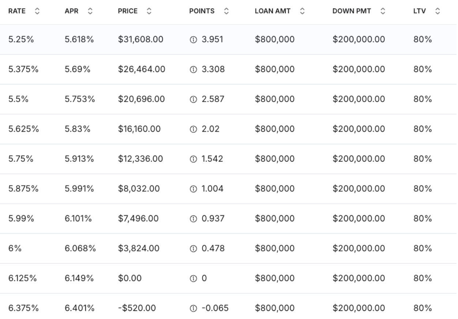458x319 pixels.
Task: Select the 5.99% rate row
Action: [x=228, y=219]
